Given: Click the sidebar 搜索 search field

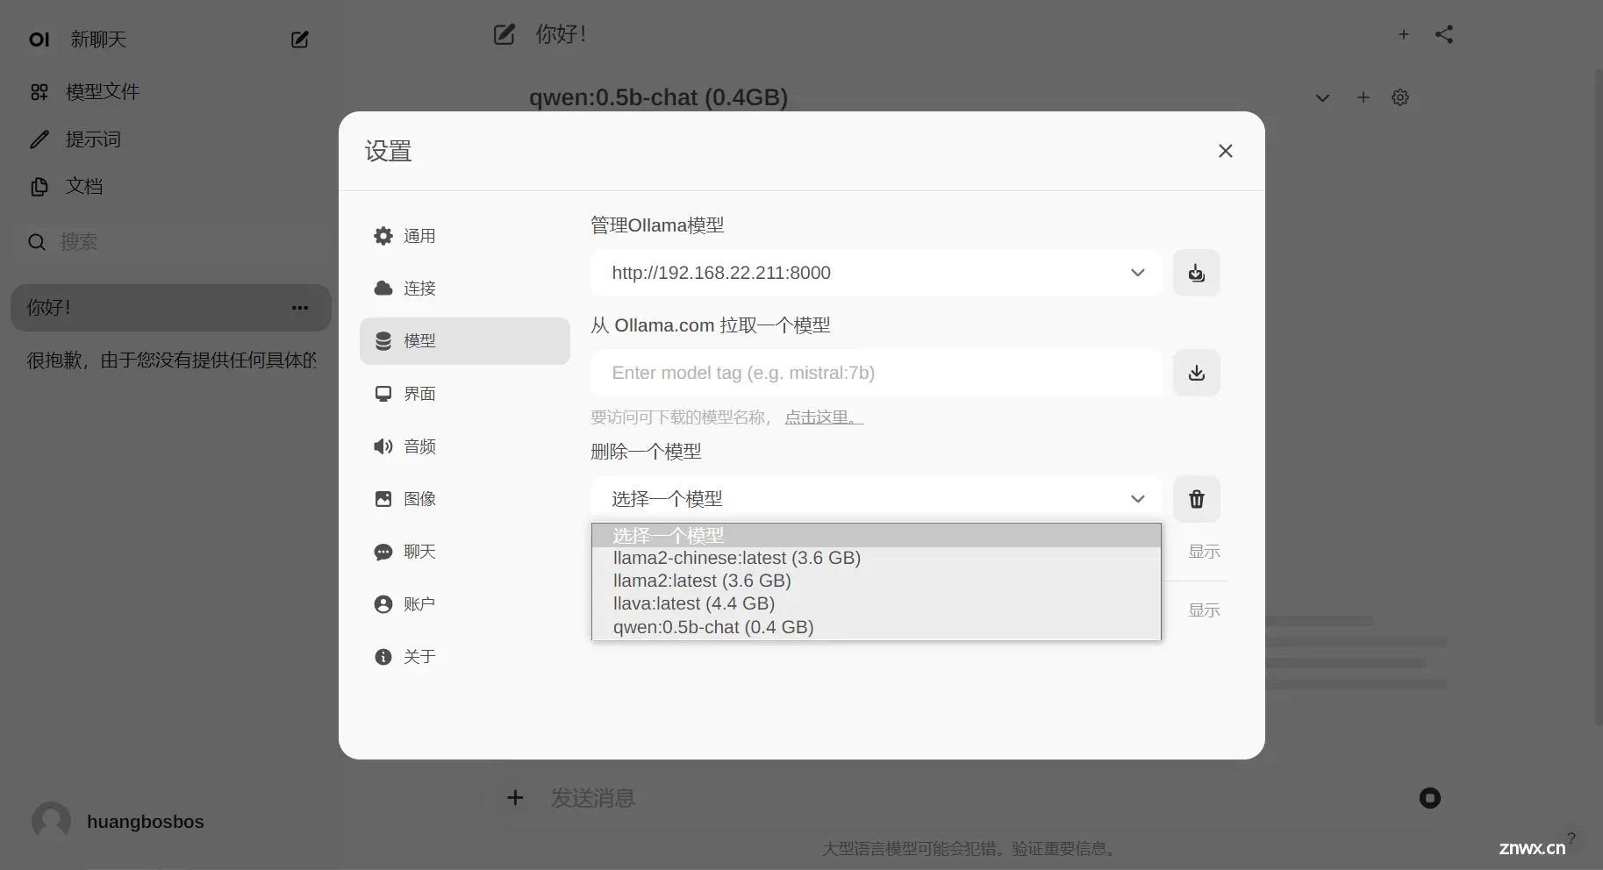Looking at the screenshot, I should pyautogui.click(x=171, y=242).
